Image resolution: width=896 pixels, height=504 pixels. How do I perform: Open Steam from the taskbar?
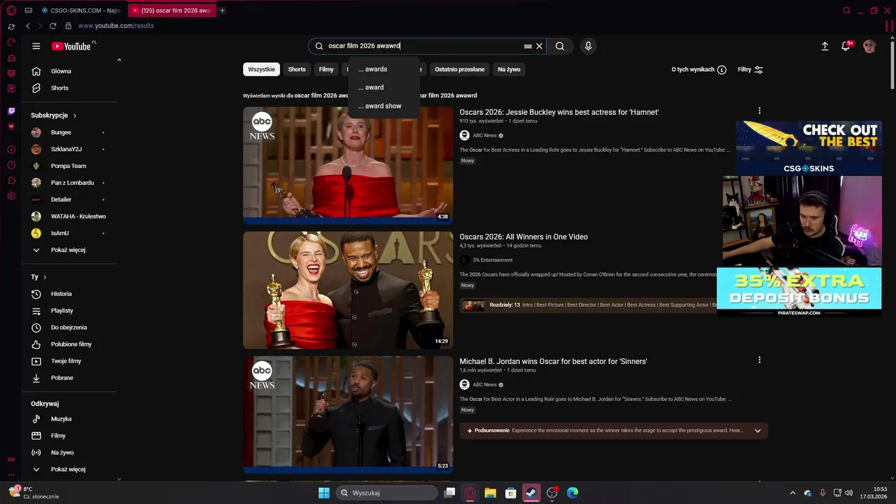tap(531, 493)
